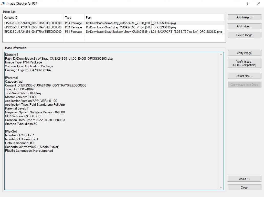This screenshot has width=264, height=197.
Task: Click PS4 Package type cell in v1.04 [9.00] row
Action: point(73,27)
